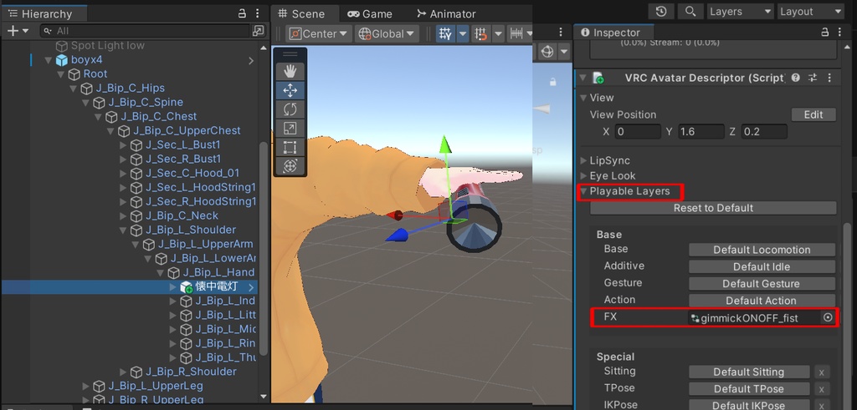
Task: Open the gizmos dropdown arrow
Action: point(563,53)
